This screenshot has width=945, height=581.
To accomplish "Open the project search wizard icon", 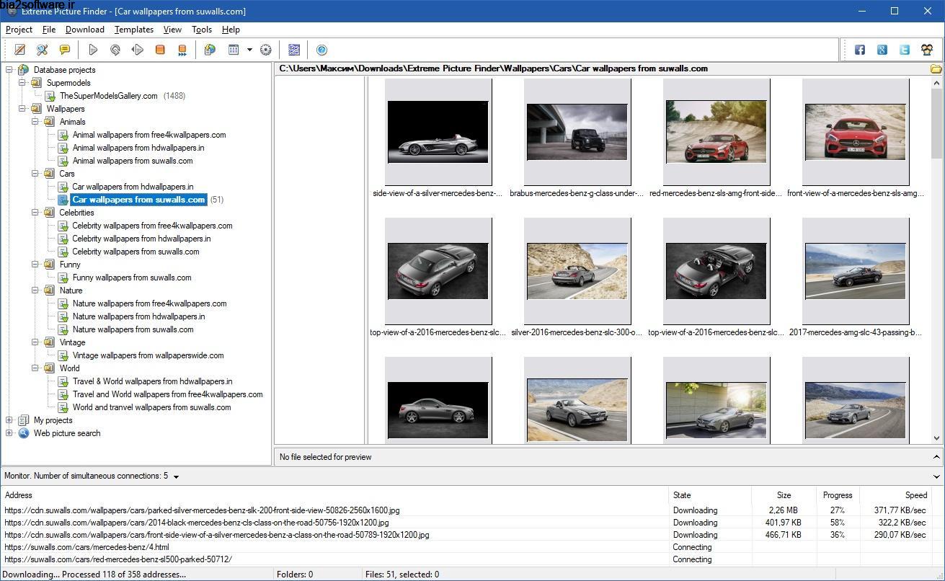I will click(42, 49).
